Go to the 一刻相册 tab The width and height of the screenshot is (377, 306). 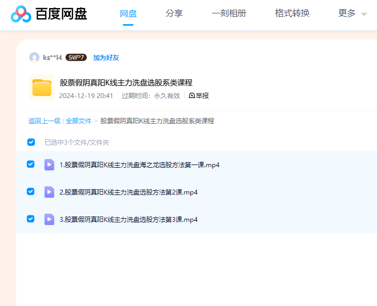[229, 13]
